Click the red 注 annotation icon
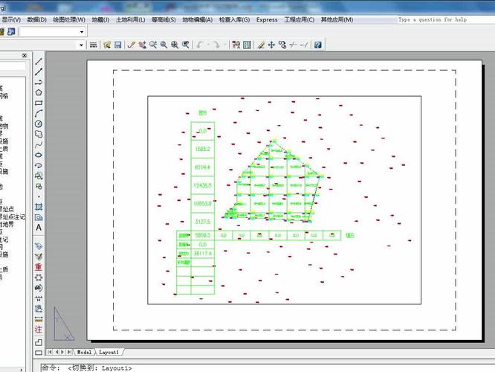 pos(39,329)
